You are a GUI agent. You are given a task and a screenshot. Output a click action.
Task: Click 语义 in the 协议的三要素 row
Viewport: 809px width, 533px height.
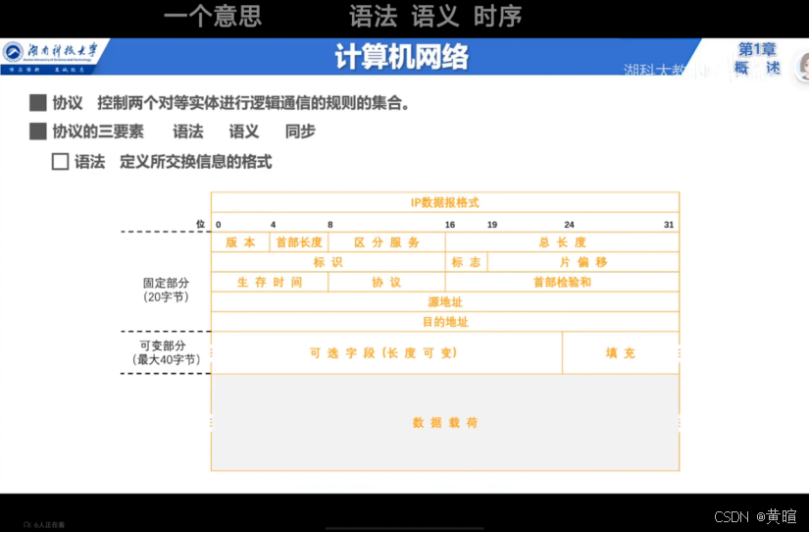(243, 132)
